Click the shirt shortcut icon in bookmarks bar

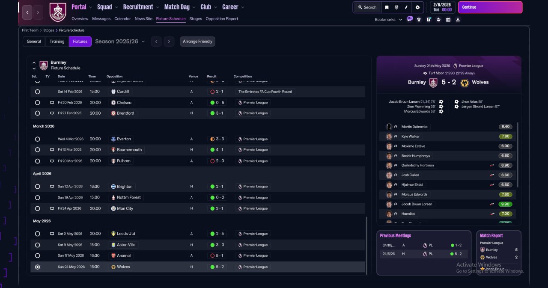[419, 19]
